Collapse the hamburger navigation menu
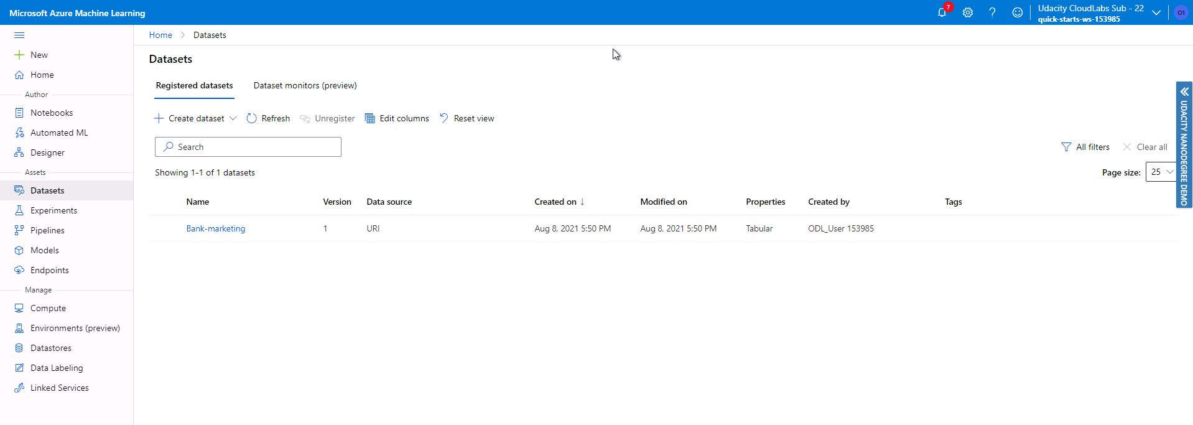1193x425 pixels. pyautogui.click(x=19, y=35)
